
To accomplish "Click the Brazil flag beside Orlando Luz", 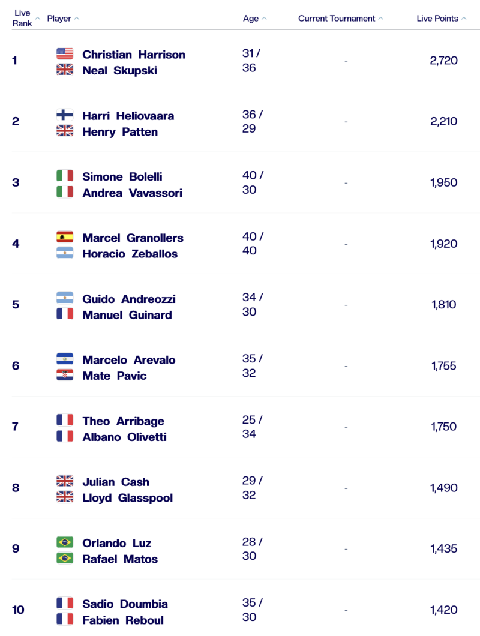I will tap(65, 542).
